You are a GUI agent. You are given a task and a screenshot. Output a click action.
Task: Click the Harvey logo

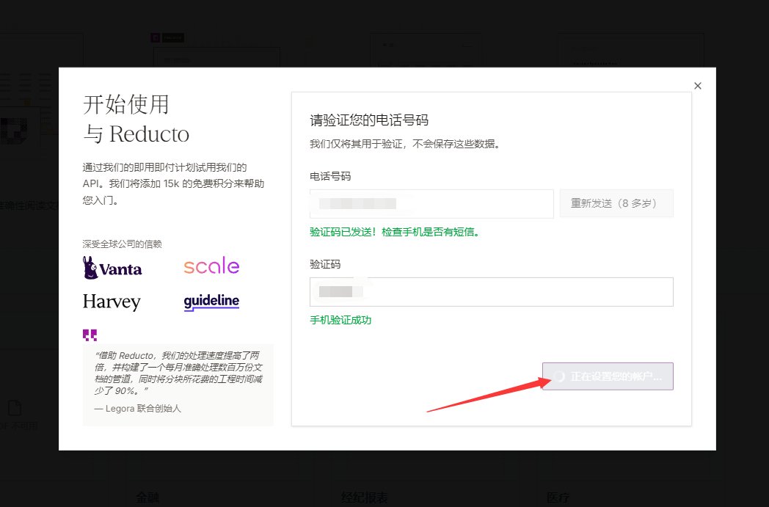pos(112,302)
